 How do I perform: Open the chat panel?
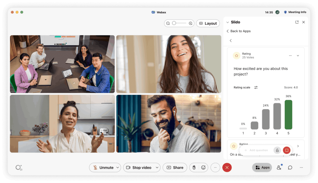click(290, 167)
